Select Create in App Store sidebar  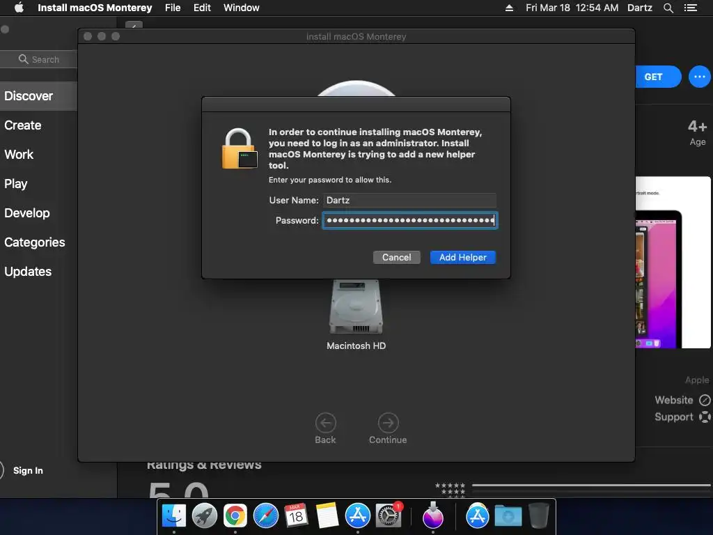(x=23, y=125)
